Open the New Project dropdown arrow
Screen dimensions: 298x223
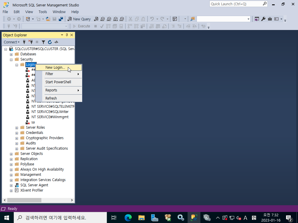tap(33, 19)
